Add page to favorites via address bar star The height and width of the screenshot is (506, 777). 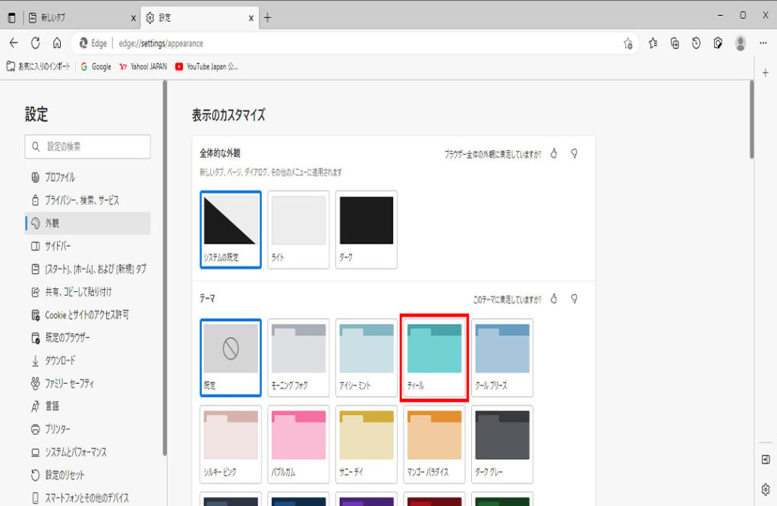click(628, 43)
